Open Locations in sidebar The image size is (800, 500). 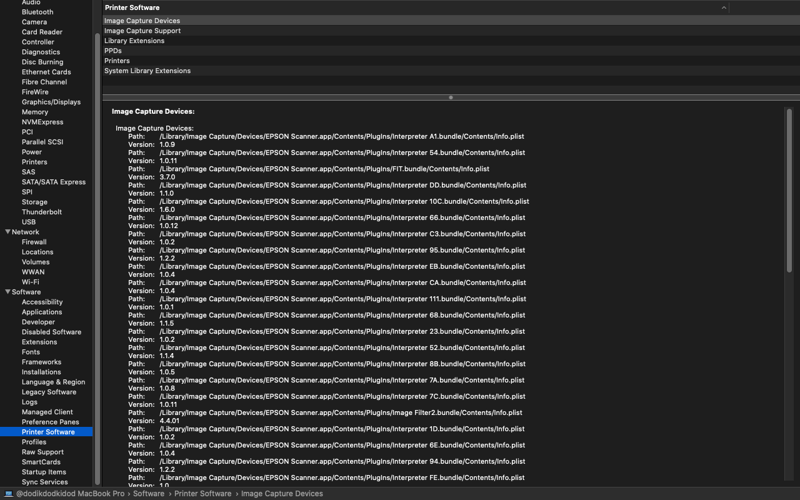coord(37,252)
